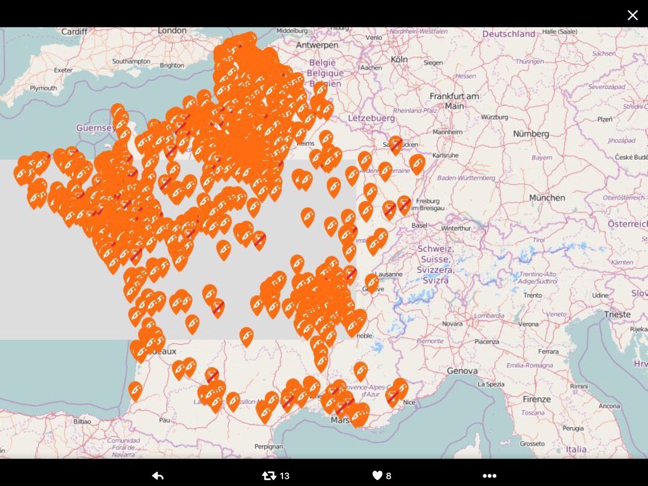Click the Aachen label
Image resolution: width=648 pixels, height=486 pixels.
coord(371,67)
